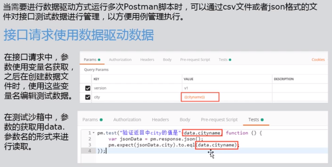Click the Query Params label

click(96, 70)
